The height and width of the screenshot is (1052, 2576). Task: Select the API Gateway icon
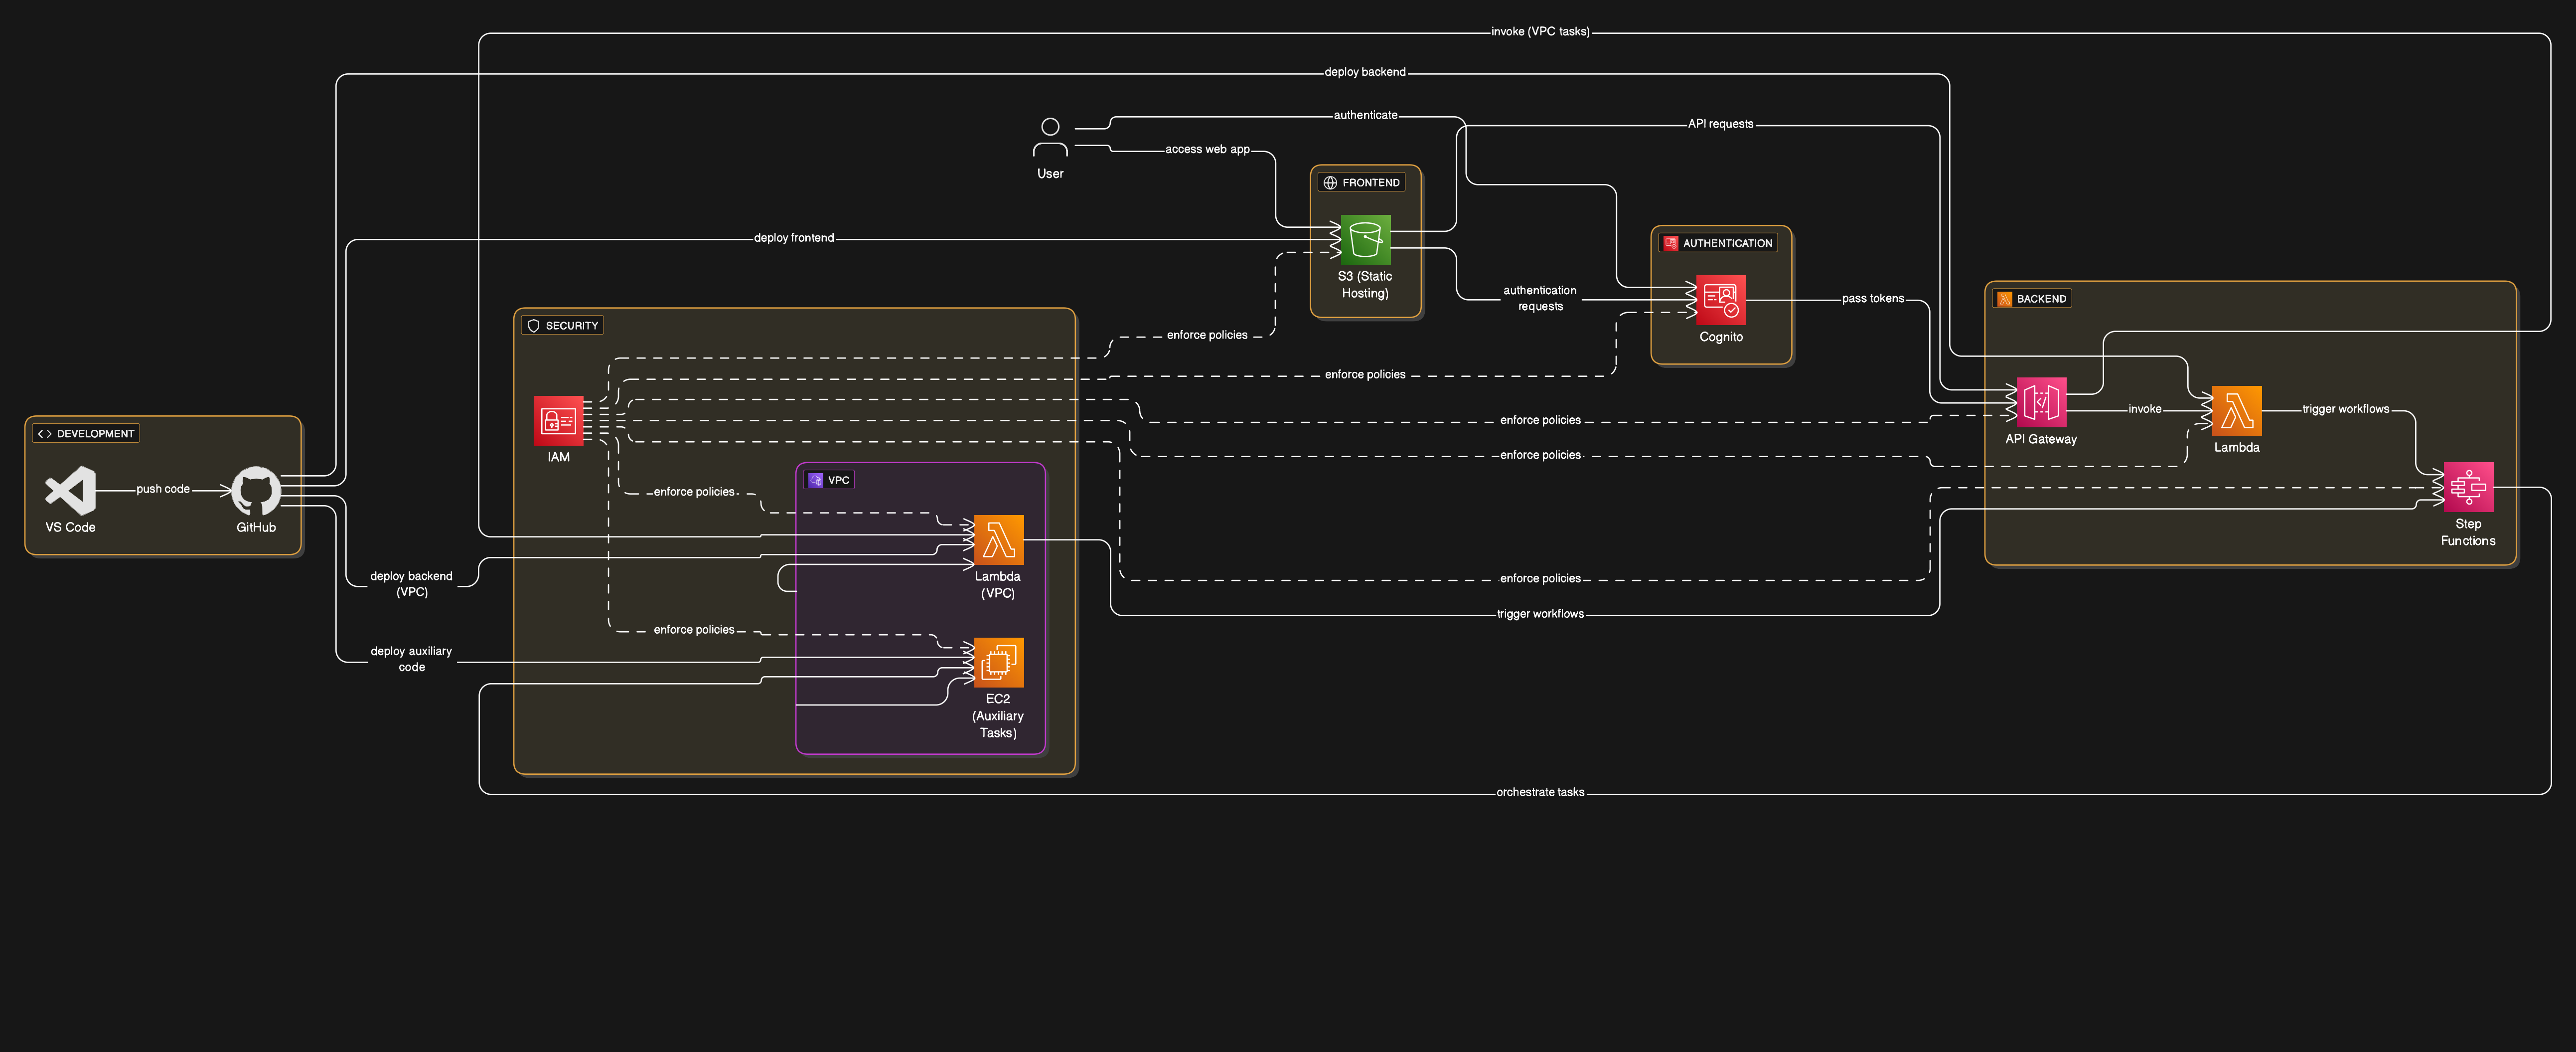[x=2041, y=402]
